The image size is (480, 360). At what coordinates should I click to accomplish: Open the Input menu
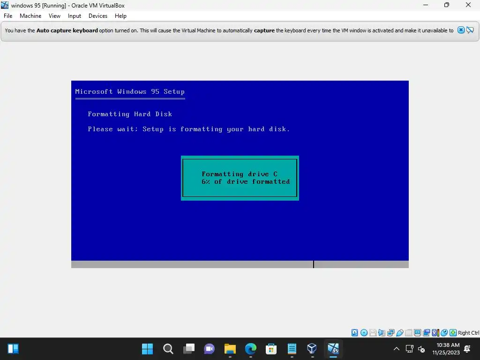coord(75,16)
